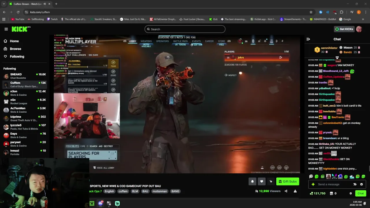Share the stream via share icon
Image resolution: width=370 pixels, height=208 pixels.
point(286,191)
